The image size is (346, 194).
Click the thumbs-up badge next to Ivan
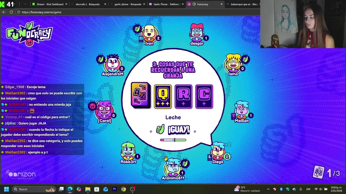click(x=137, y=28)
